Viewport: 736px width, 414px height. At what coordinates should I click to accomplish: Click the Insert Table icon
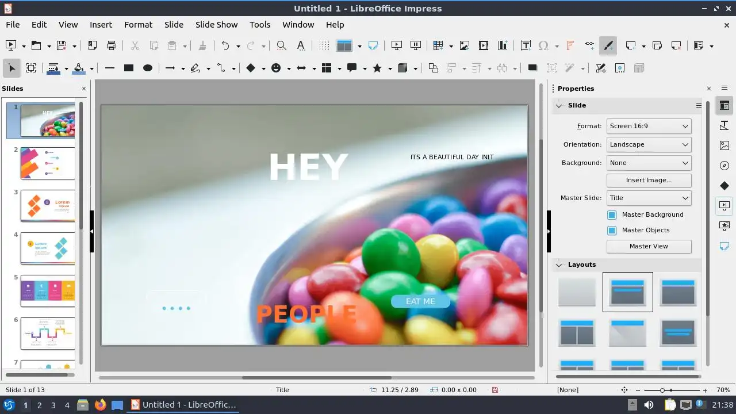tap(438, 45)
